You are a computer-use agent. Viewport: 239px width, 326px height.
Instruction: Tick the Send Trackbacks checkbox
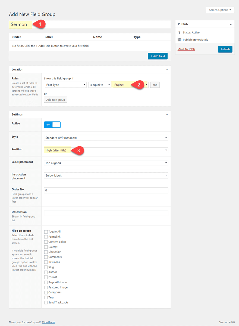tap(46, 302)
